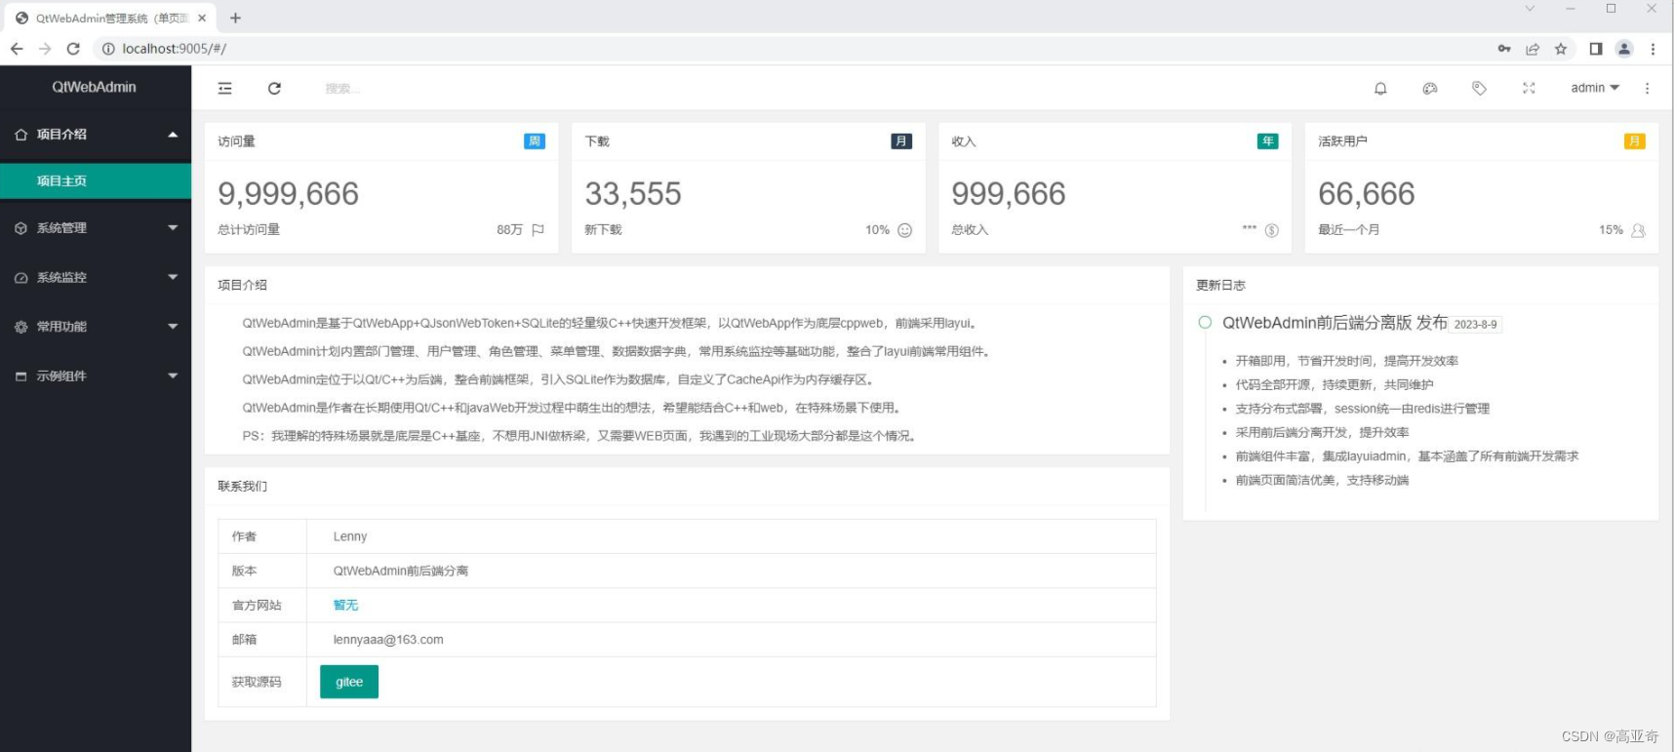The width and height of the screenshot is (1674, 752).
Task: Click the browser forward arrow
Action: click(45, 49)
